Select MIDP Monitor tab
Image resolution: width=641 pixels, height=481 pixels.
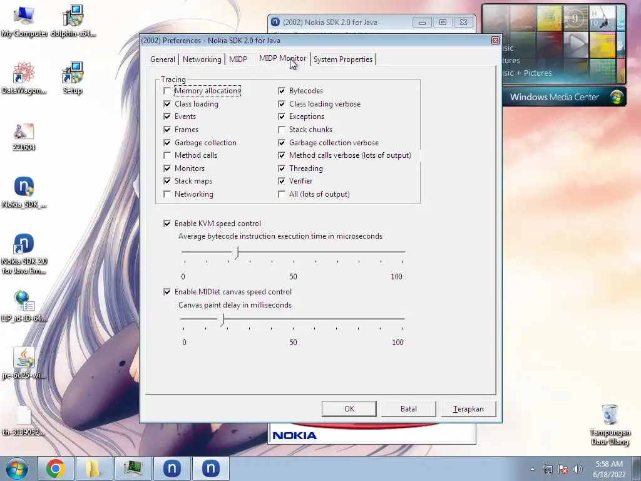[282, 58]
